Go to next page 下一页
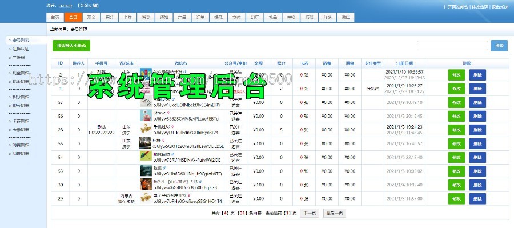The width and height of the screenshot is (514, 228). [x=310, y=213]
